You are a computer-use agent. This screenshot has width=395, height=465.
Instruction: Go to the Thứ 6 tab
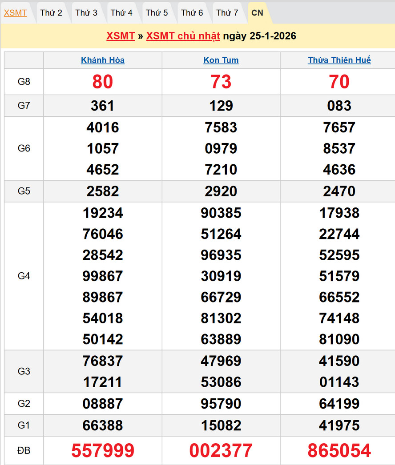[x=192, y=13]
